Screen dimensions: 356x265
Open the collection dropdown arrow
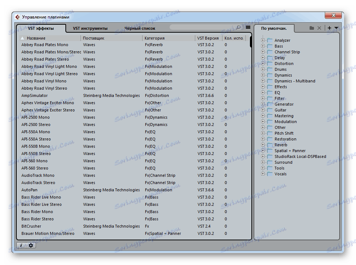tap(336, 28)
